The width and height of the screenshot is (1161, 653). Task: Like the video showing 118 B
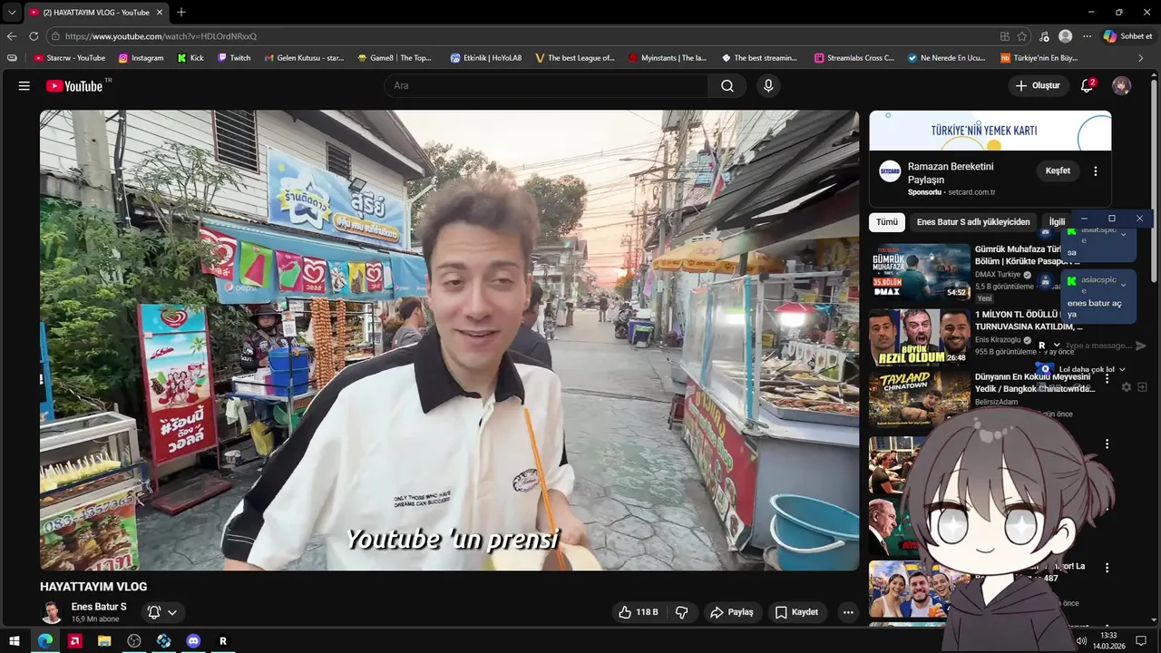(x=639, y=612)
